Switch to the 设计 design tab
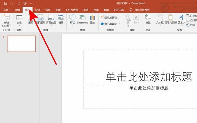 pyautogui.click(x=38, y=10)
